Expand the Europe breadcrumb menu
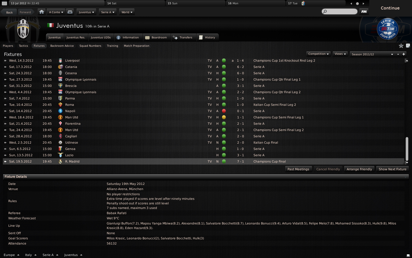 coord(11,255)
